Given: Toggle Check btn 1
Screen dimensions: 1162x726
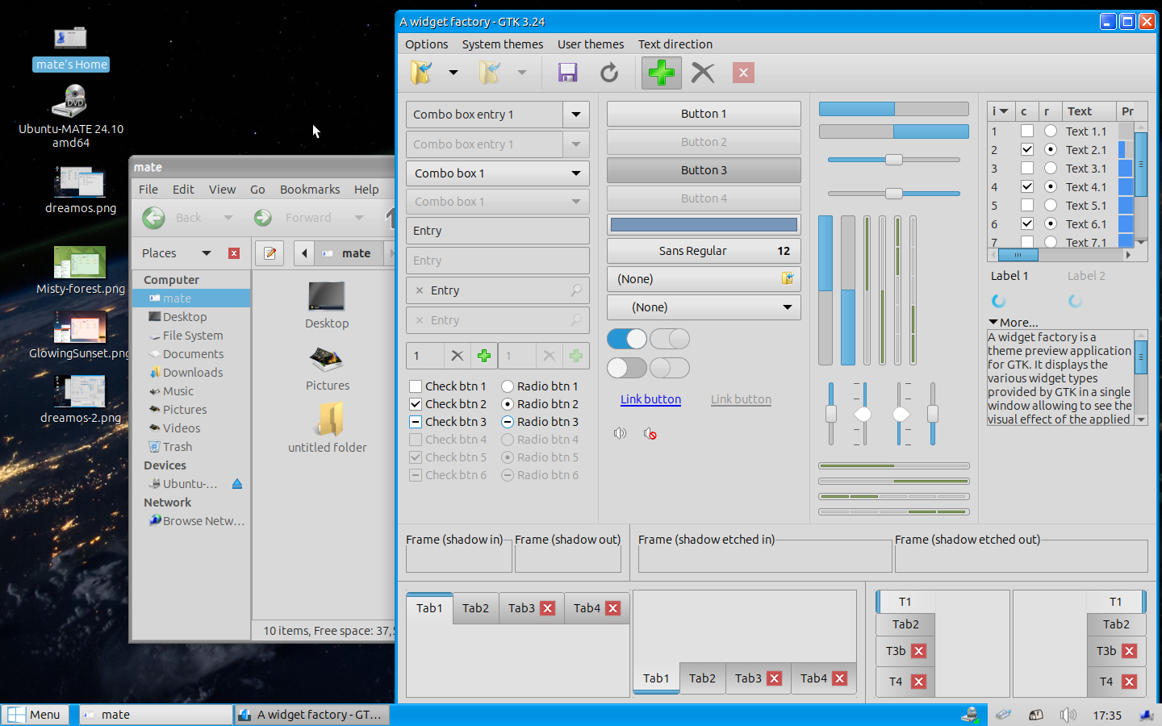Looking at the screenshot, I should pos(416,386).
